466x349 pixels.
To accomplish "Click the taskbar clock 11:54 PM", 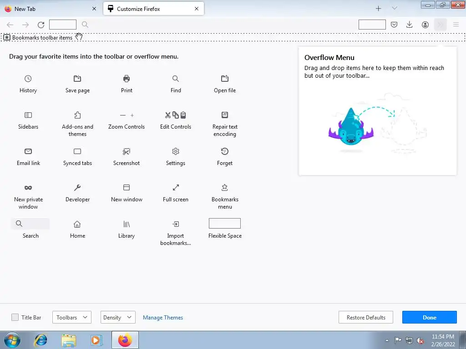I will click(443, 337).
